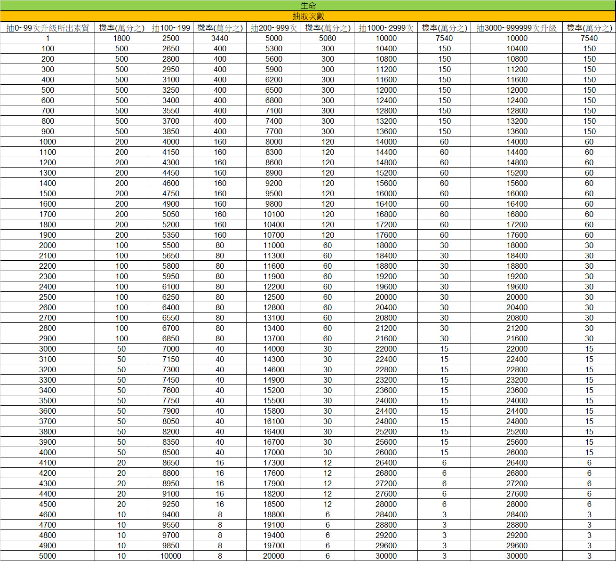616x561 pixels.
Task: Click the cell with value 5080
Action: click(x=328, y=38)
